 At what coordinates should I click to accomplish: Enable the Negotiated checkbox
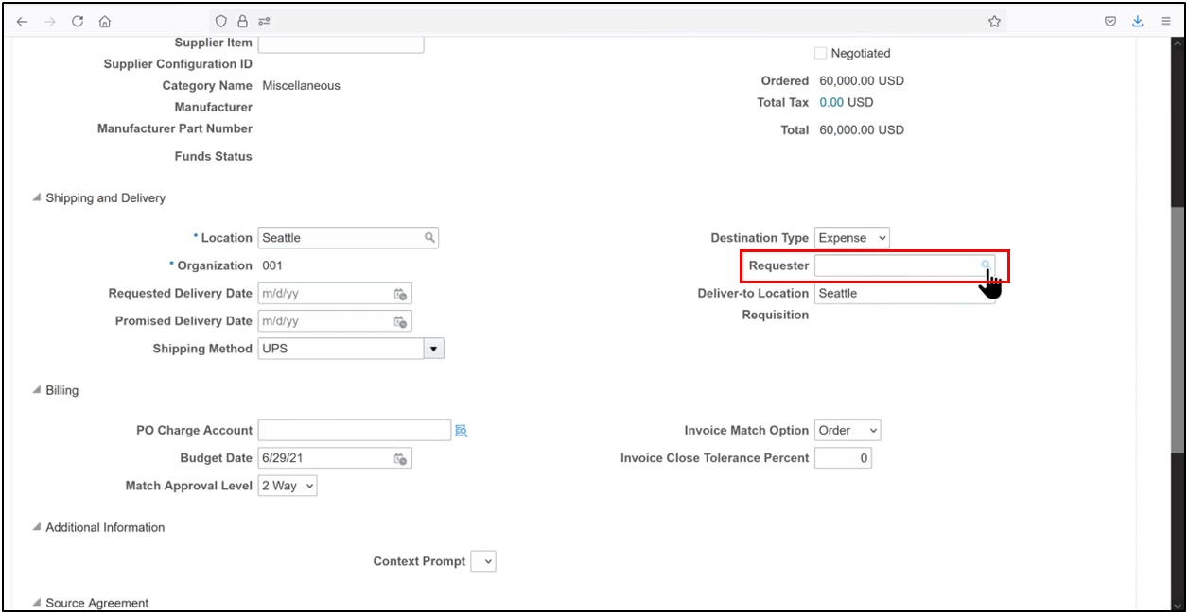point(819,53)
